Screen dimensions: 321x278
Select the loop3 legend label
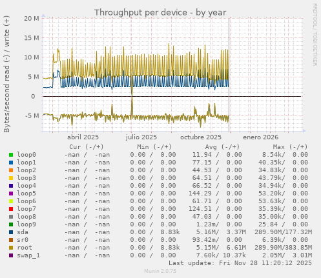click(x=26, y=178)
